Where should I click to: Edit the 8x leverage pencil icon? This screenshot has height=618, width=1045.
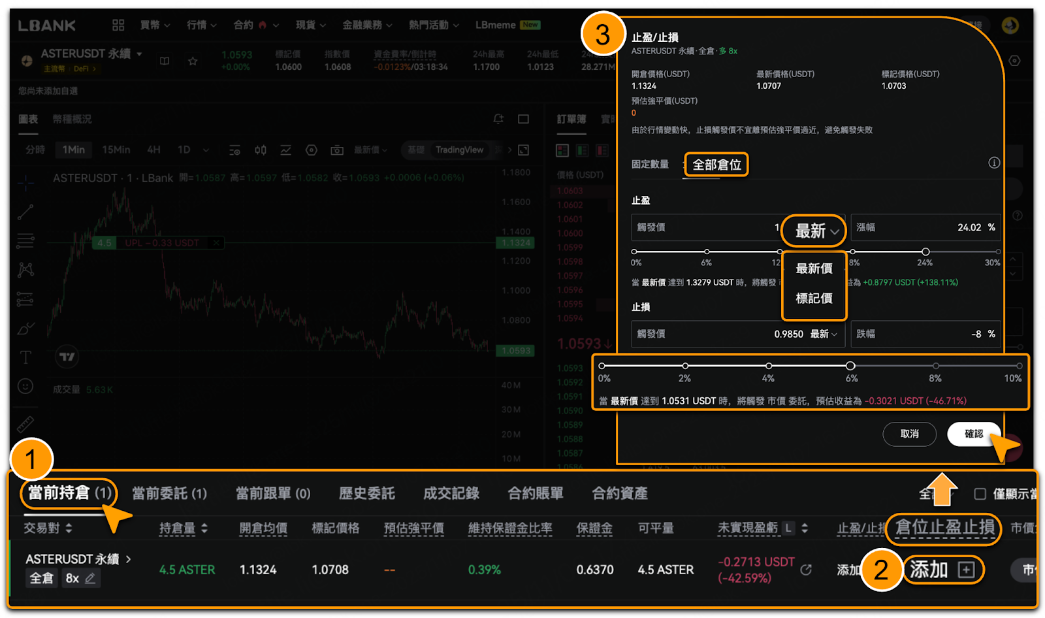90,578
